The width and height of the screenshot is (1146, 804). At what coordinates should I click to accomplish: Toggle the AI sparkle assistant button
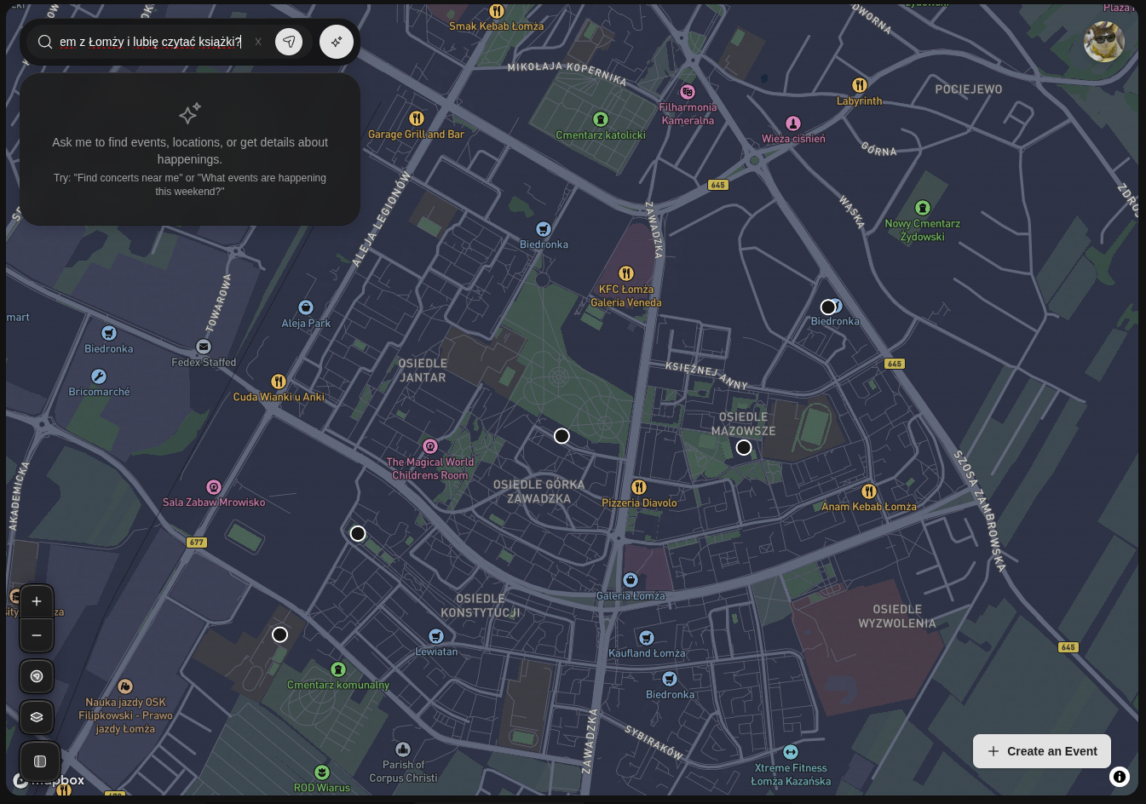(x=337, y=42)
